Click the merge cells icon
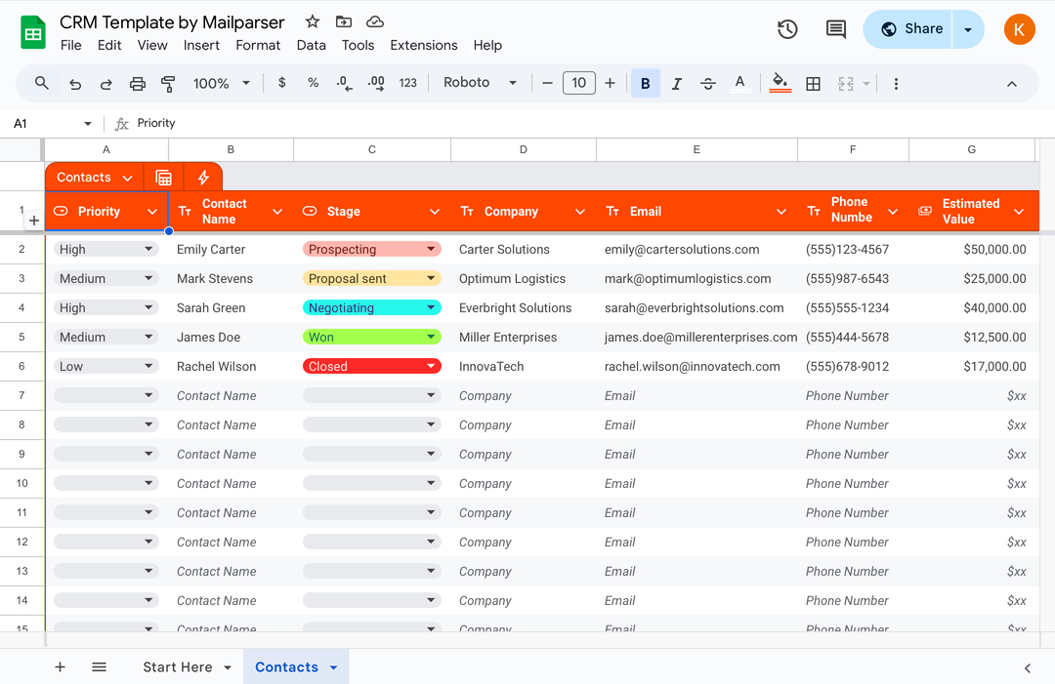The width and height of the screenshot is (1055, 684). click(846, 83)
